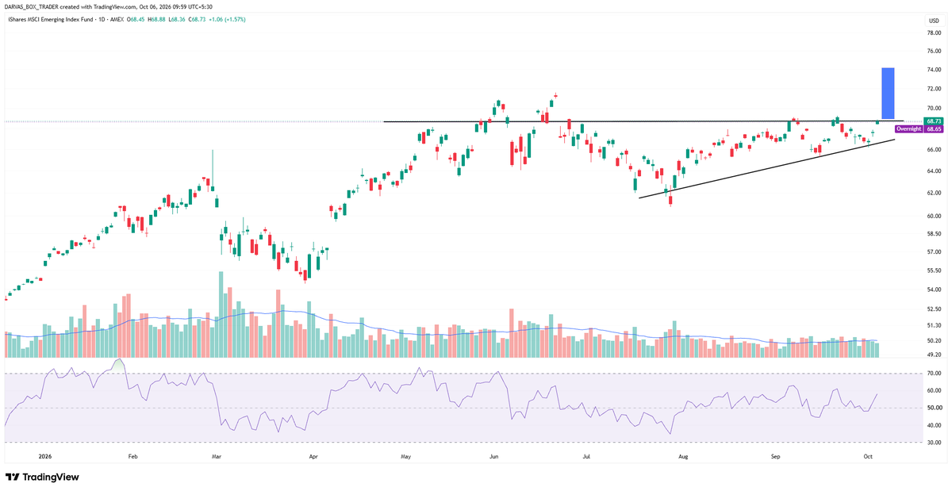Click the 30.00 RSI scale label
The image size is (952, 491).
(934, 443)
